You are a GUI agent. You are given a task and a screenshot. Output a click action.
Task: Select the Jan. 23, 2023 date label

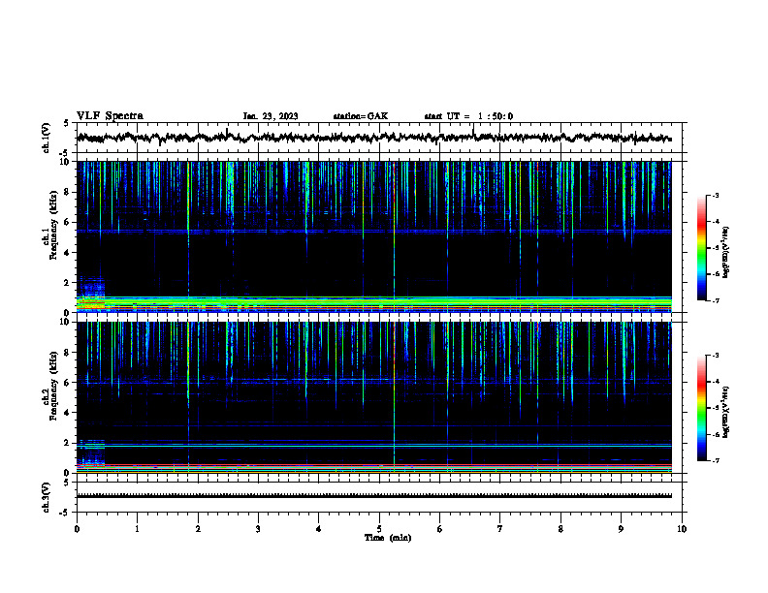(x=271, y=116)
